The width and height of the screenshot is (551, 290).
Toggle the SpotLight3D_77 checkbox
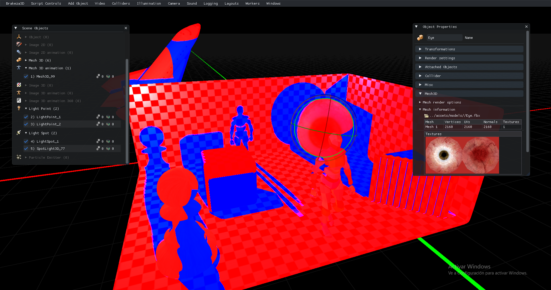[26, 149]
